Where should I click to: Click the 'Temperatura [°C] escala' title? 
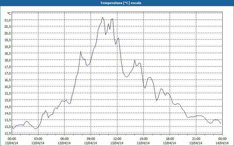(x=121, y=3)
